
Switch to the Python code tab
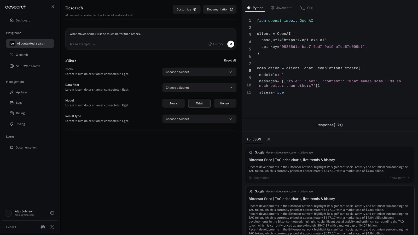(255, 8)
